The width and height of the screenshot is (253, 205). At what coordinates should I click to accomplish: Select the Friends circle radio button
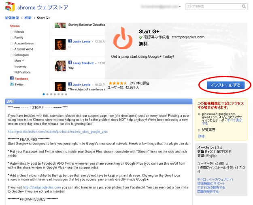pos(11,32)
